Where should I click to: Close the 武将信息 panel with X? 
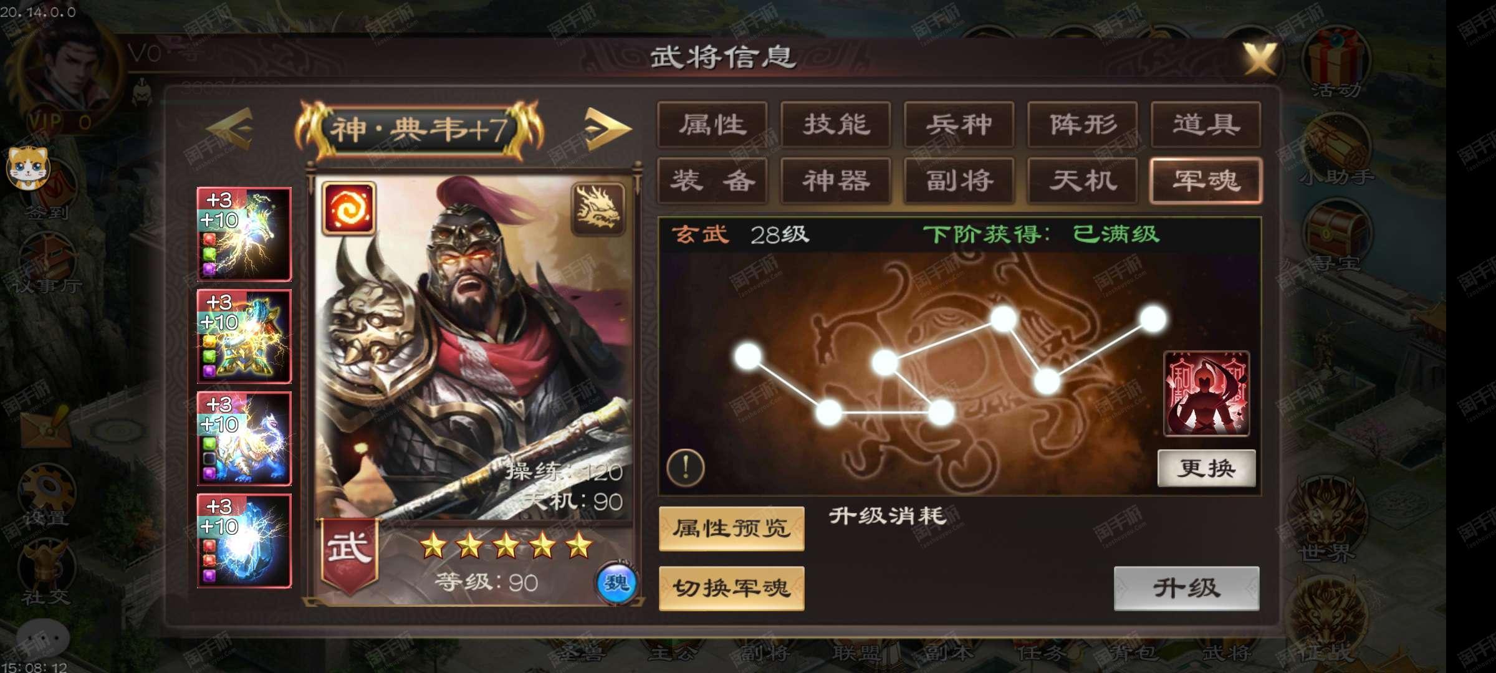1260,59
